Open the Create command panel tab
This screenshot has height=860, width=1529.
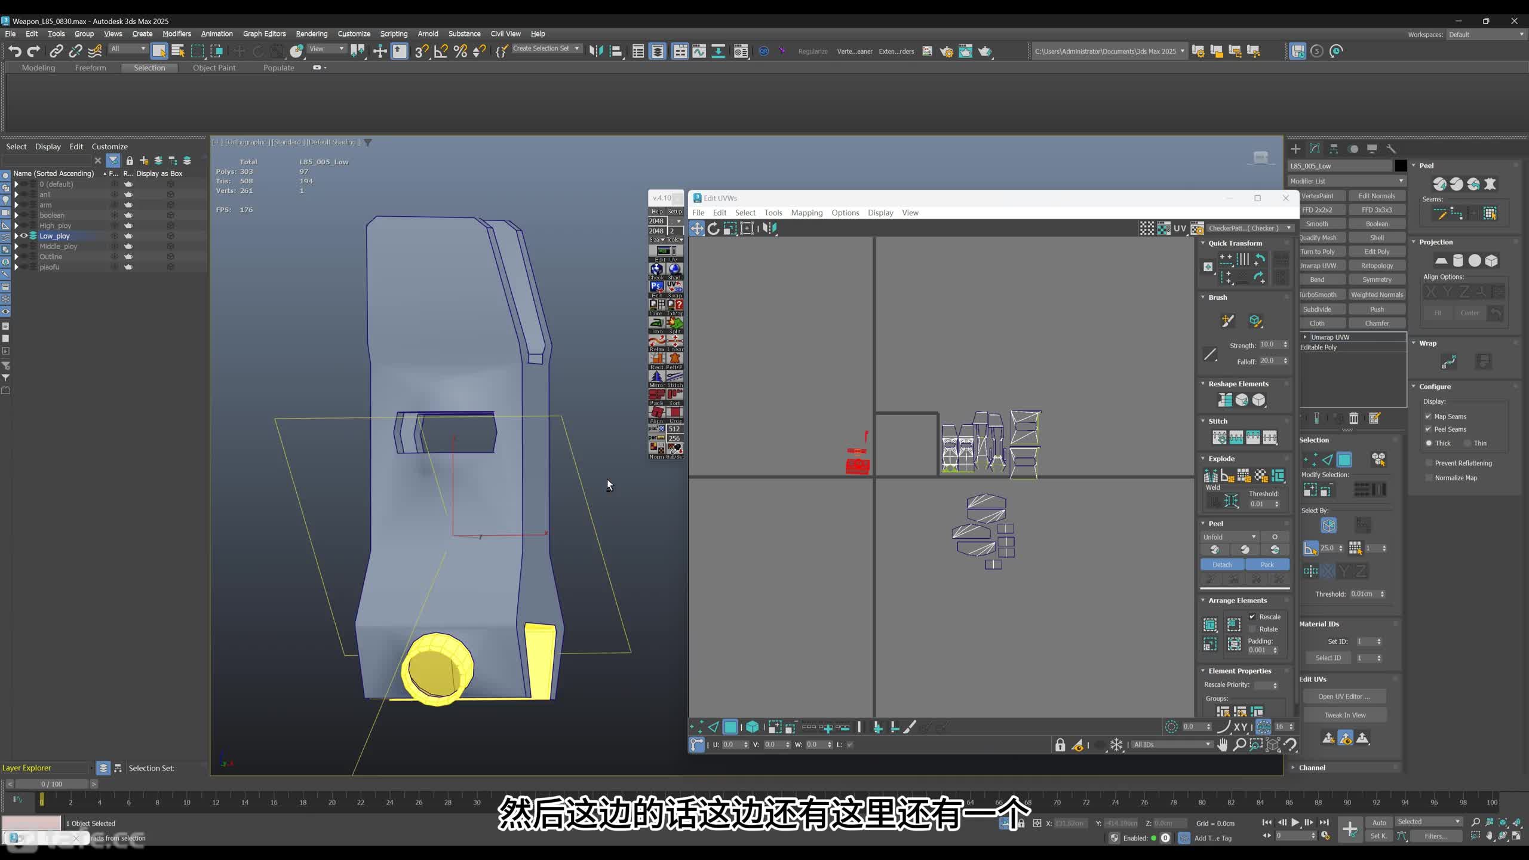pos(1295,149)
